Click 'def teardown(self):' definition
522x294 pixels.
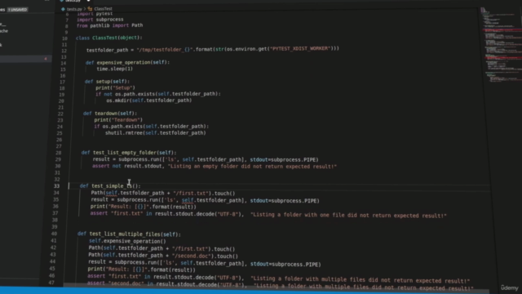(110, 114)
